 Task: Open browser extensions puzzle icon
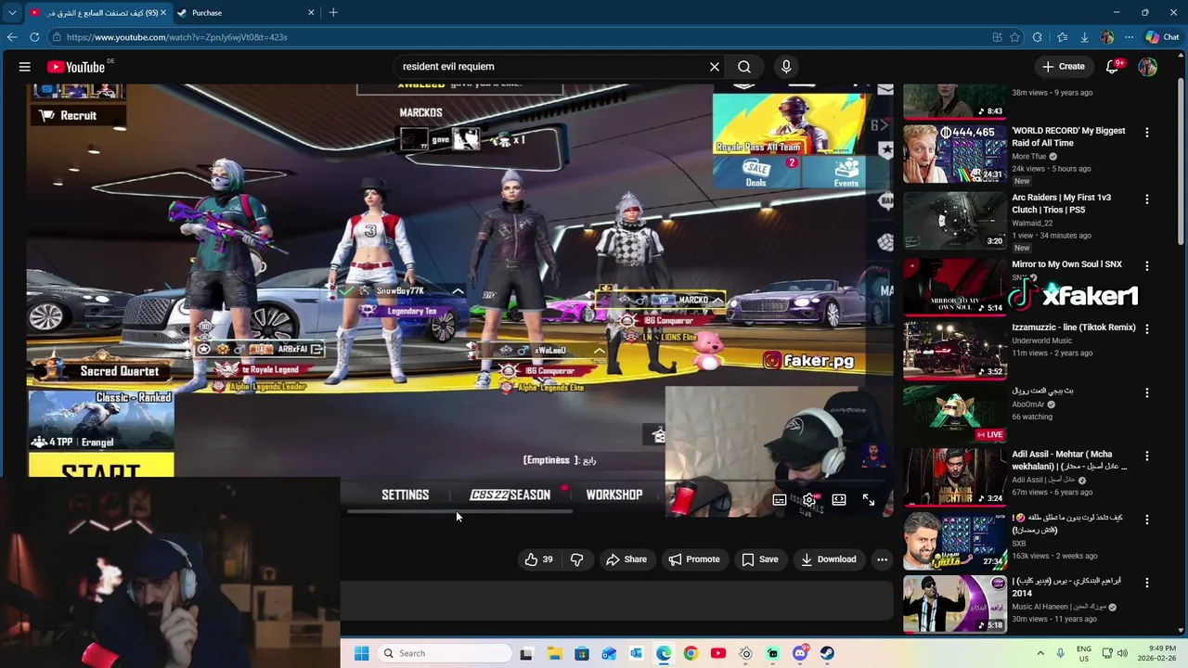coord(1038,37)
